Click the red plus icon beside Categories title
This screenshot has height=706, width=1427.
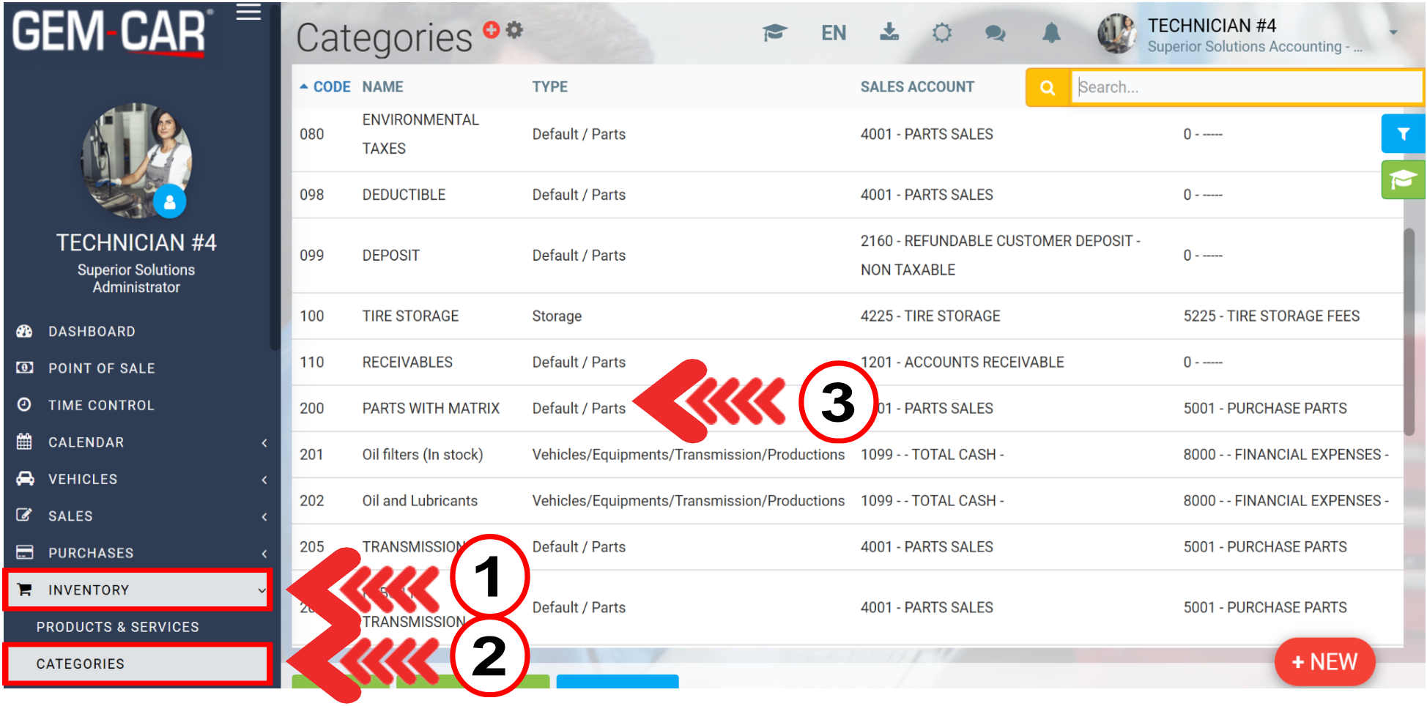(x=491, y=29)
